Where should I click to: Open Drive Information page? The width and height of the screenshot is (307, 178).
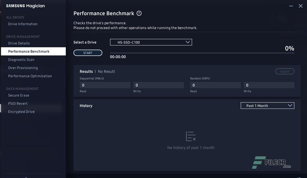point(23,24)
